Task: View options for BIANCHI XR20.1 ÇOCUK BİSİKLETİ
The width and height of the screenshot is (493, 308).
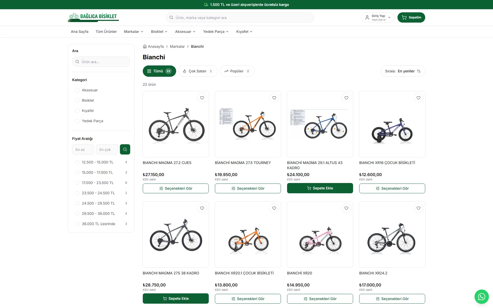Action: [248, 299]
